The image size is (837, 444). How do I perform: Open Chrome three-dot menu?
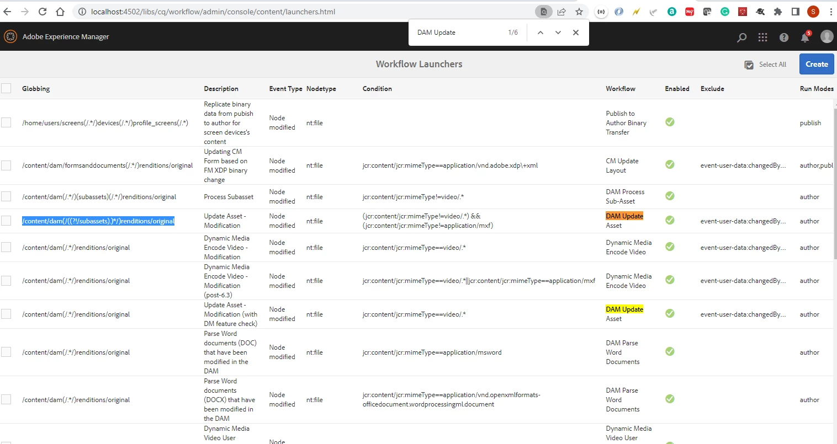point(830,12)
